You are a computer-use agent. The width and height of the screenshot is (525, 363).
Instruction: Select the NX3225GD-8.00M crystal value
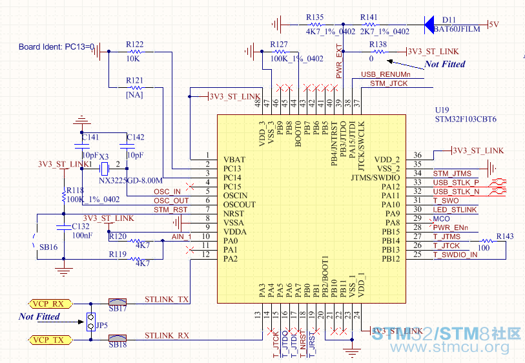(x=130, y=181)
